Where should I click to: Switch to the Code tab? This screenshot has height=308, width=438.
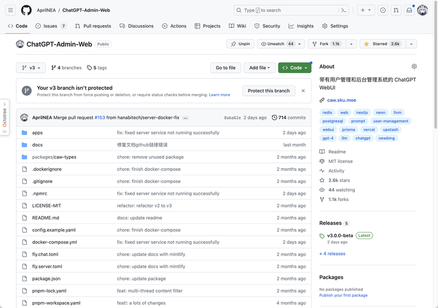point(18,26)
